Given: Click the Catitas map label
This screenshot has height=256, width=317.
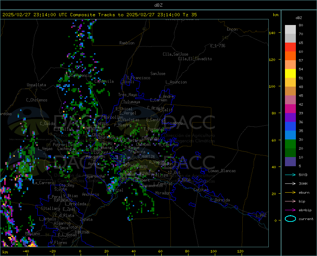Looking at the screenshot, I should point(201,190).
